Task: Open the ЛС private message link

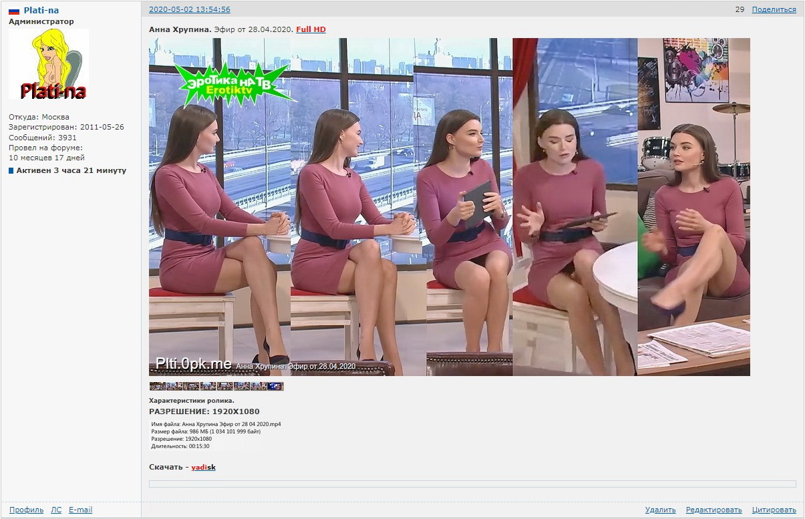Action: pyautogui.click(x=56, y=510)
